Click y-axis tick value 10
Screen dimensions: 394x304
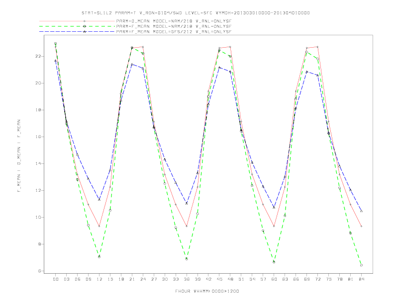click(38, 217)
